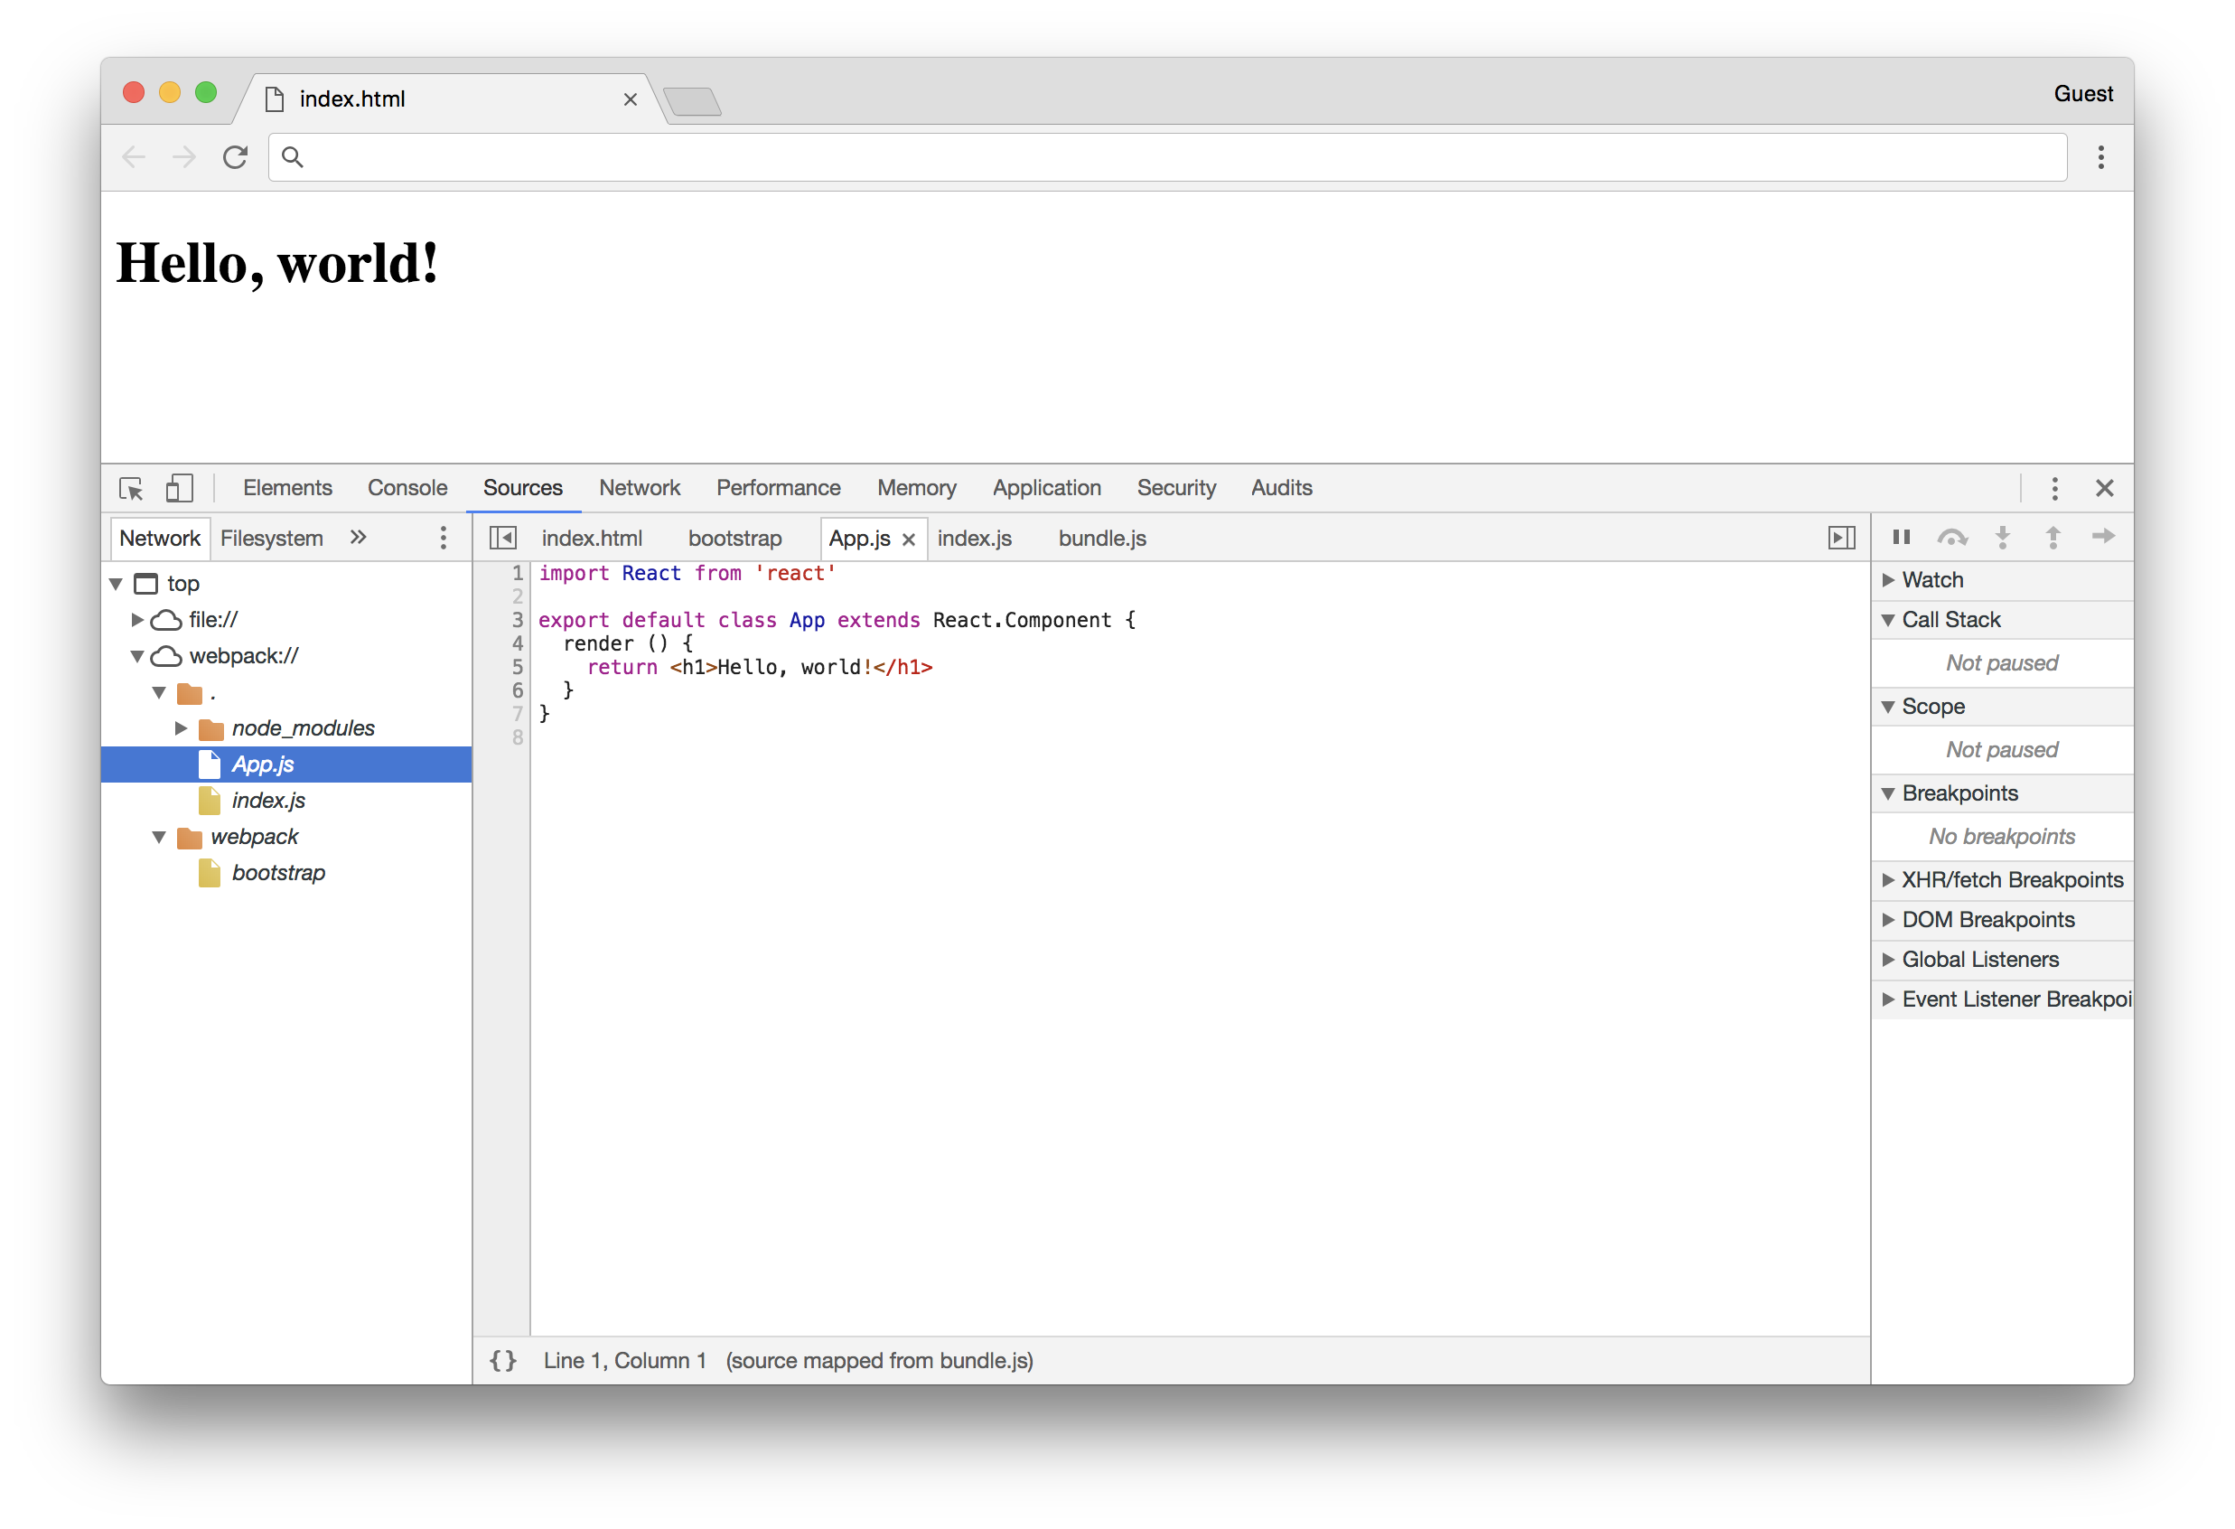The width and height of the screenshot is (2235, 1529).
Task: Open a new browser tab
Action: coord(692,101)
